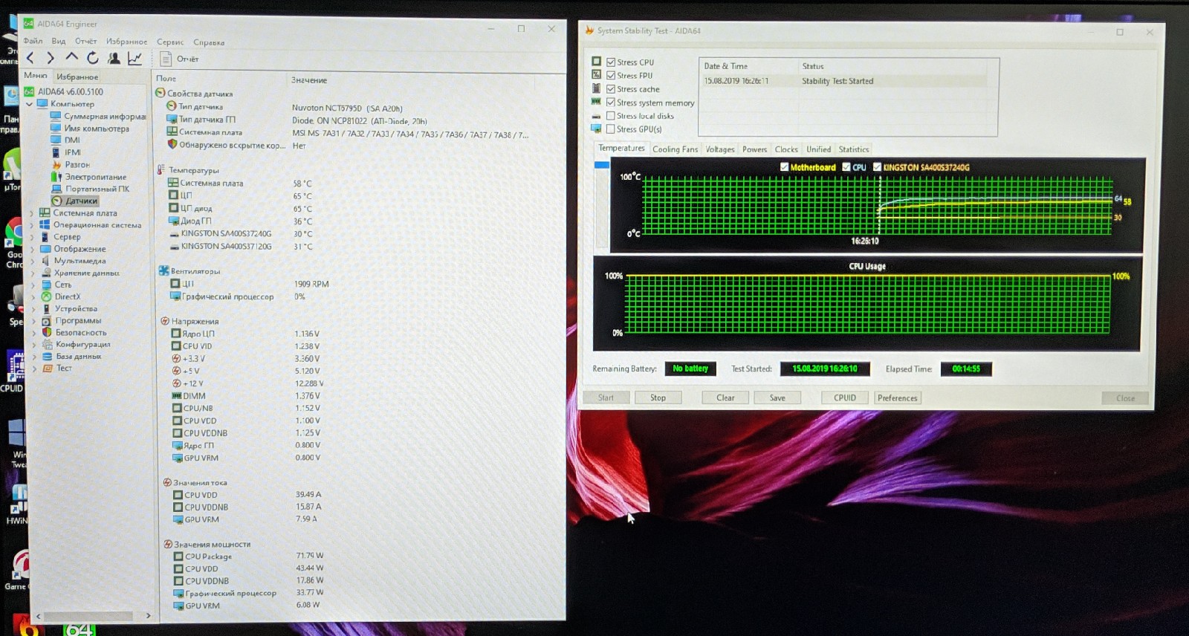This screenshot has height=636, width=1189.
Task: Open the DMI tree item
Action: (x=65, y=140)
